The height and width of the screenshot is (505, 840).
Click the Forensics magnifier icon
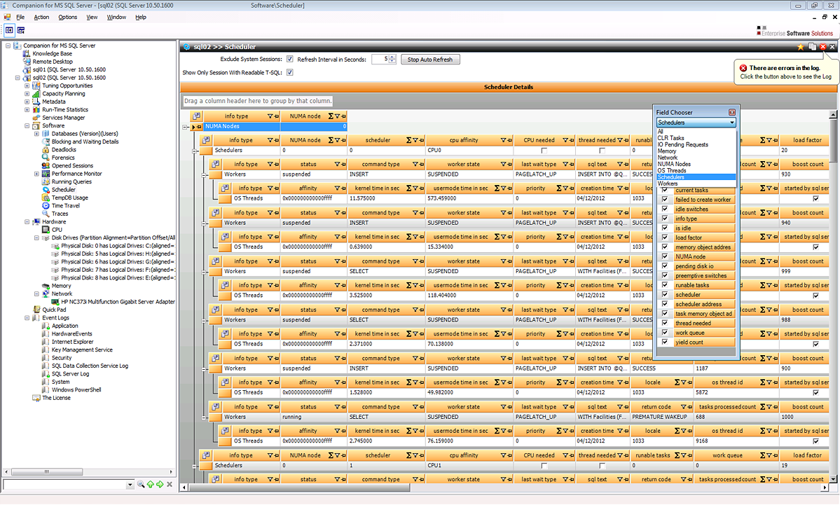point(46,158)
